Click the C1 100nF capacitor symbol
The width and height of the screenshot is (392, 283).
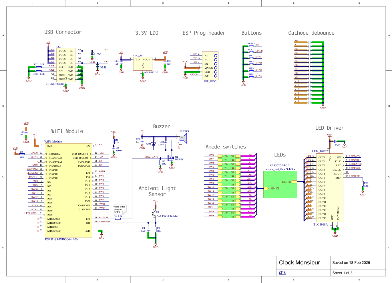pos(335,141)
